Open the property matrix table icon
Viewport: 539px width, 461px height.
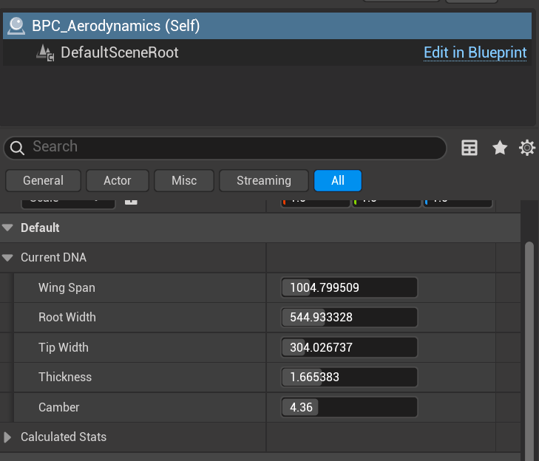(x=469, y=148)
